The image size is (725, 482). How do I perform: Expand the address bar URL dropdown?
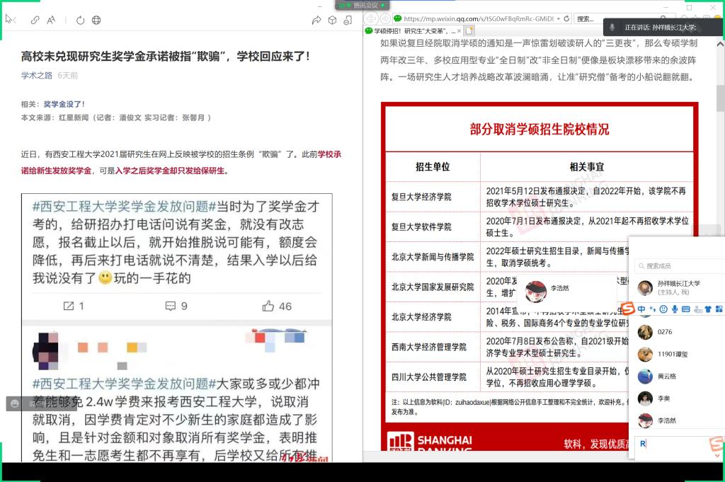pos(559,19)
